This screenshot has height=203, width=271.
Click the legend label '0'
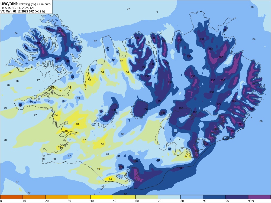(1, 201)
